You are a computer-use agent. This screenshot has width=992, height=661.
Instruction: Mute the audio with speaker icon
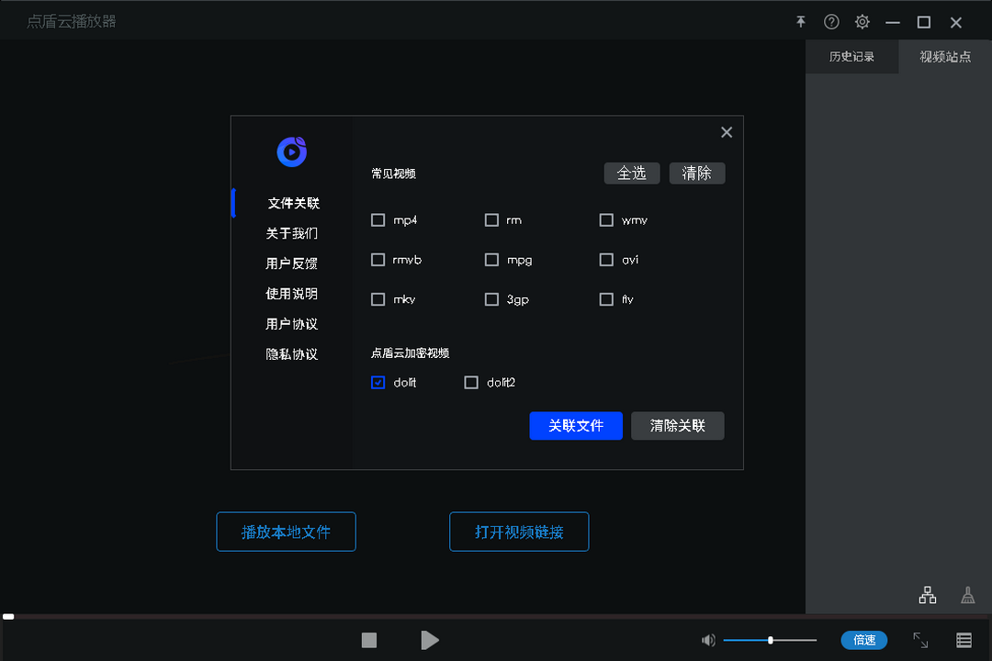click(x=708, y=640)
